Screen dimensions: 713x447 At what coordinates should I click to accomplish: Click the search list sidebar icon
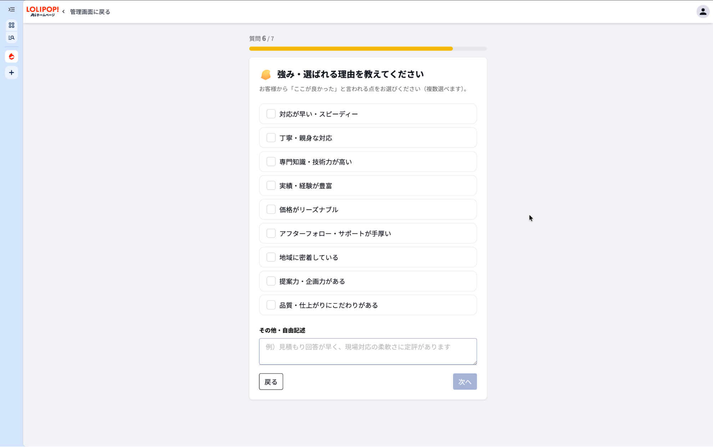point(11,38)
